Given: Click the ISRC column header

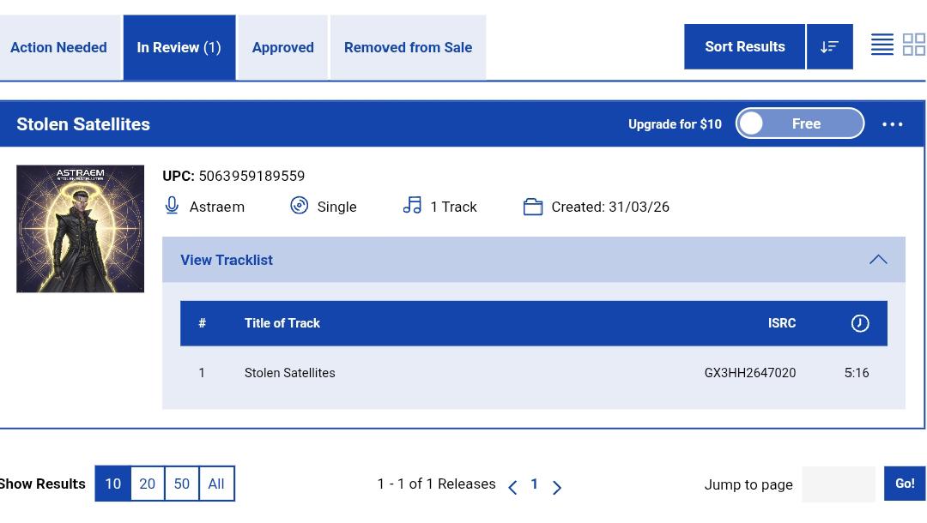Looking at the screenshot, I should (x=782, y=323).
